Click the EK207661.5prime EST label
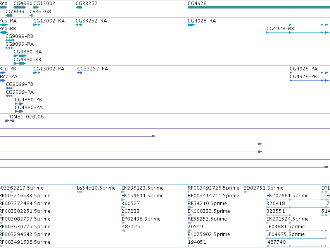This screenshot has height=248, width=330. [287, 196]
